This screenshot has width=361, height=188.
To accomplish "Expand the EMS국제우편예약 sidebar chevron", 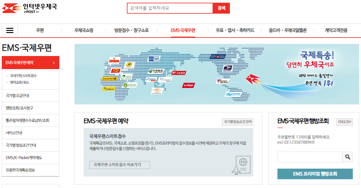I will 54,63.
